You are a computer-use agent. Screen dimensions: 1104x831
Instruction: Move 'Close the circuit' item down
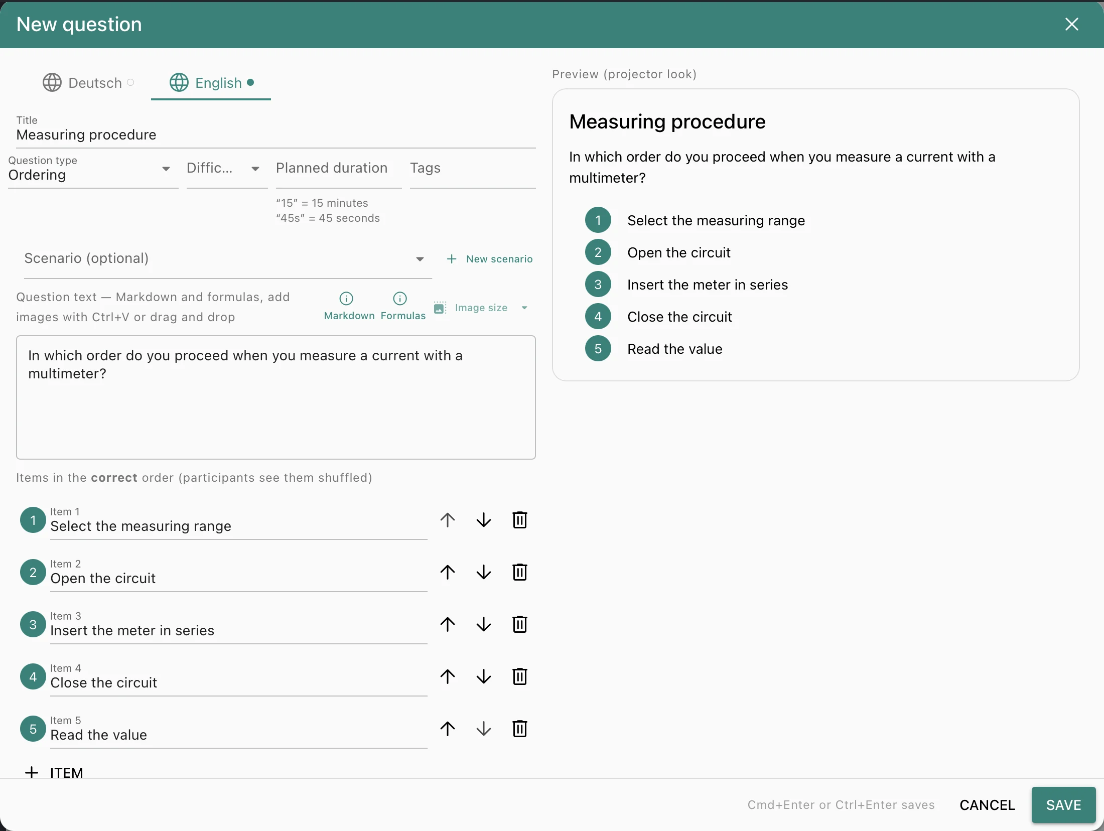(x=484, y=676)
